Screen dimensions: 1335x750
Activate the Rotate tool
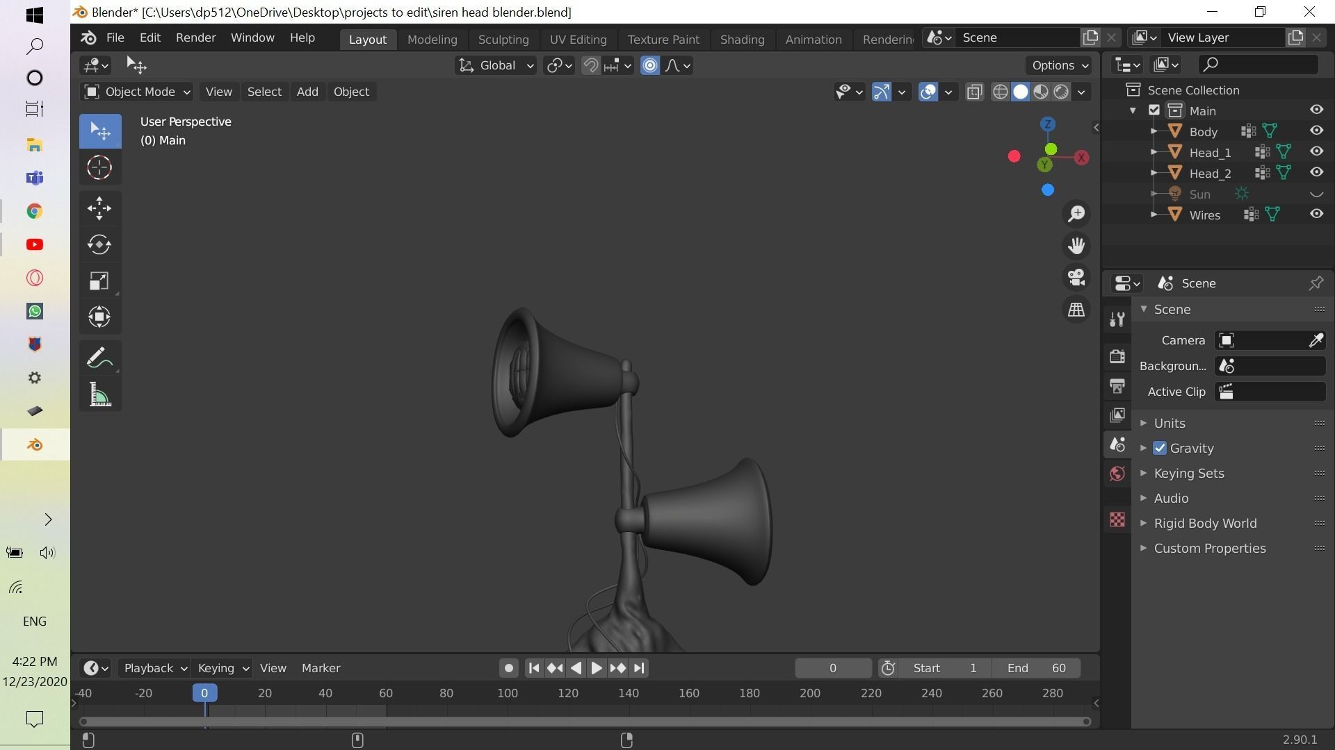click(x=99, y=244)
